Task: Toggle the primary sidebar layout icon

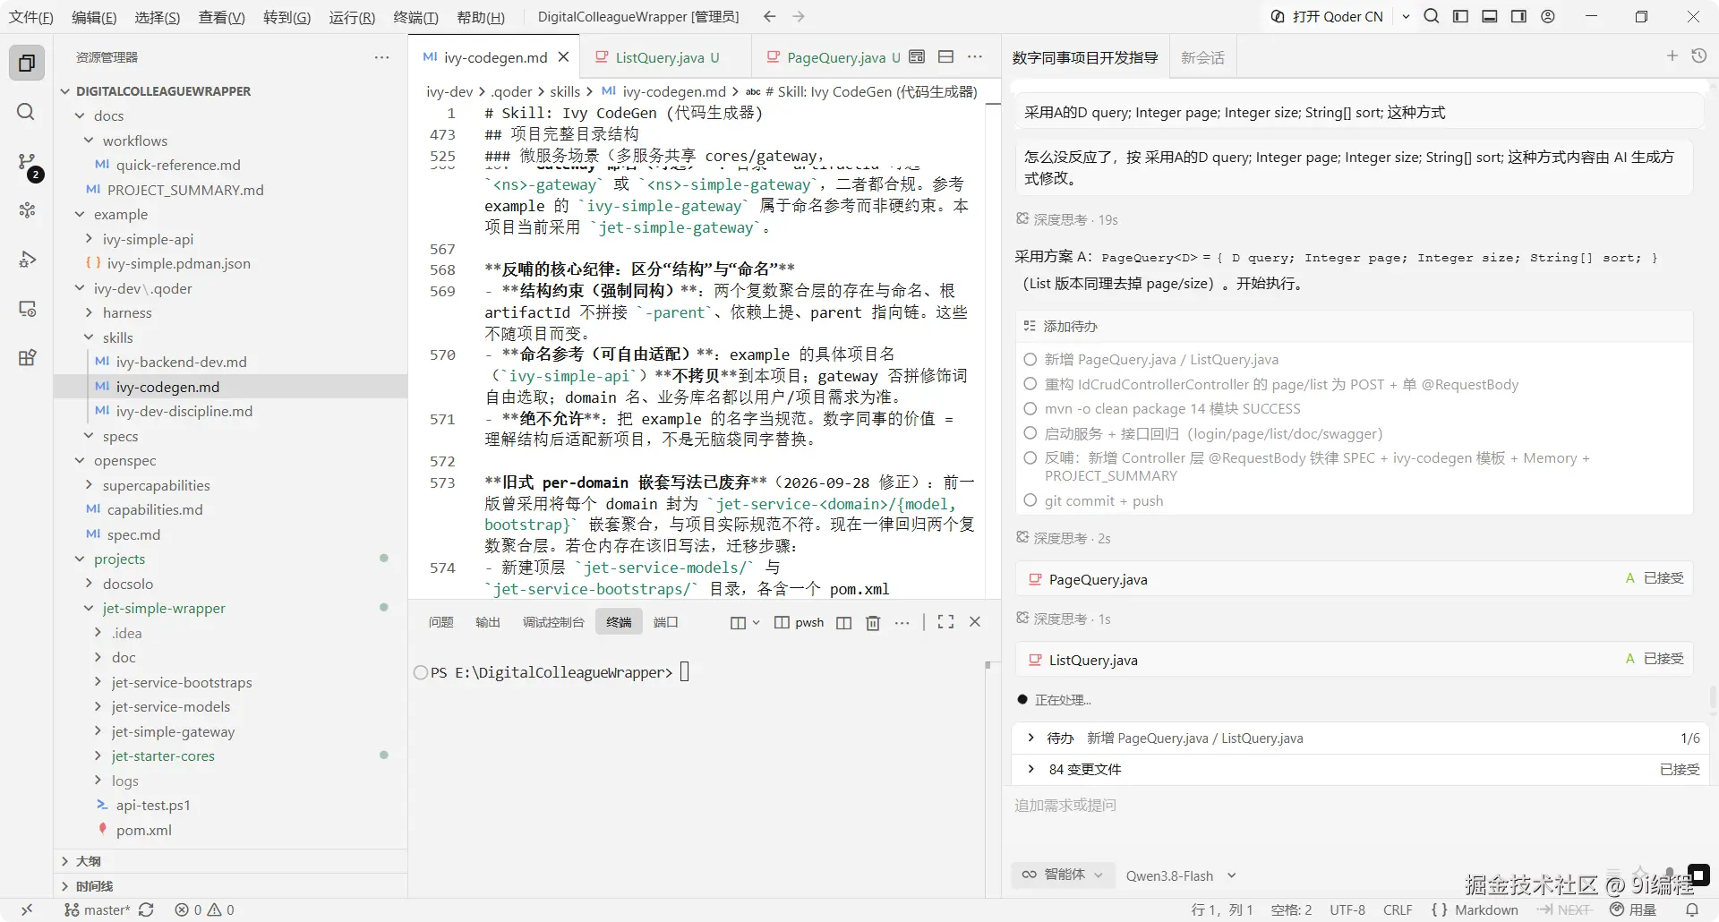Action: pos(1460,16)
